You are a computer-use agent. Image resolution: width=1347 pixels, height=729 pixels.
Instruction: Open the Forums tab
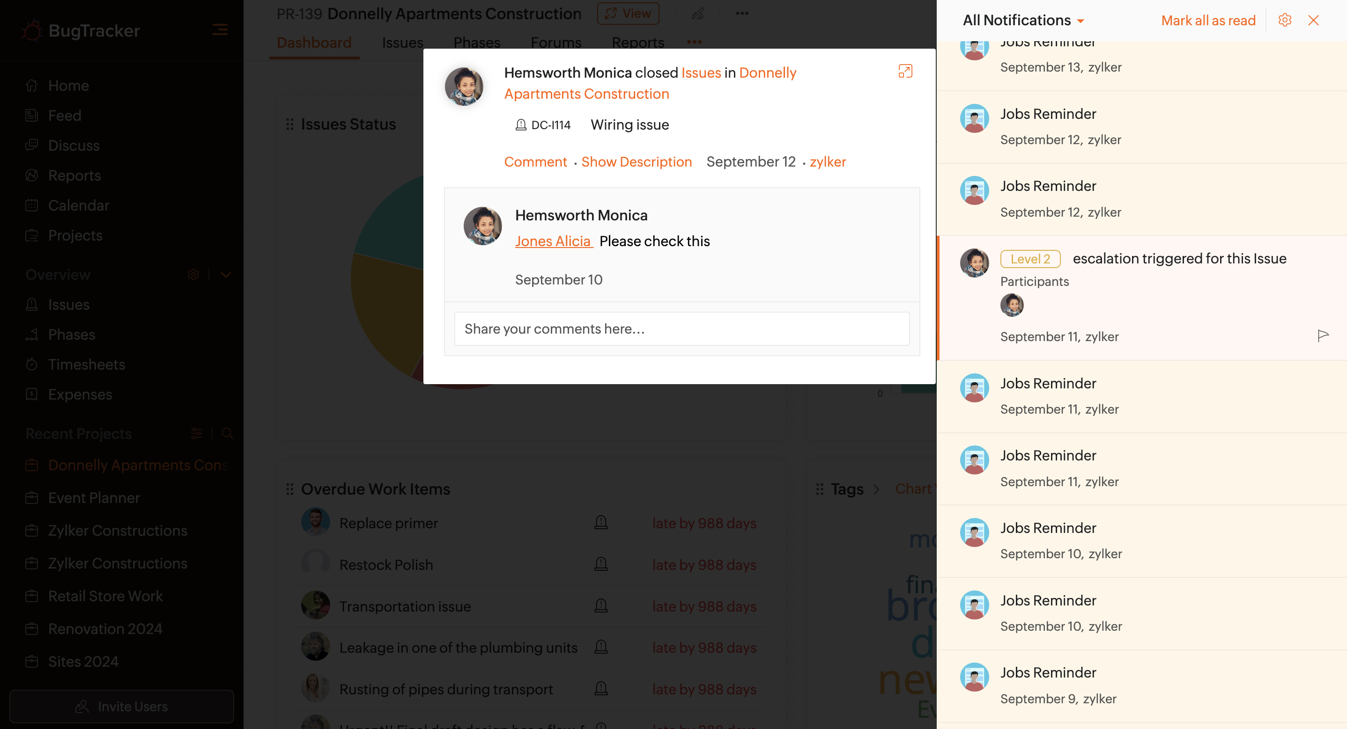pyautogui.click(x=556, y=42)
